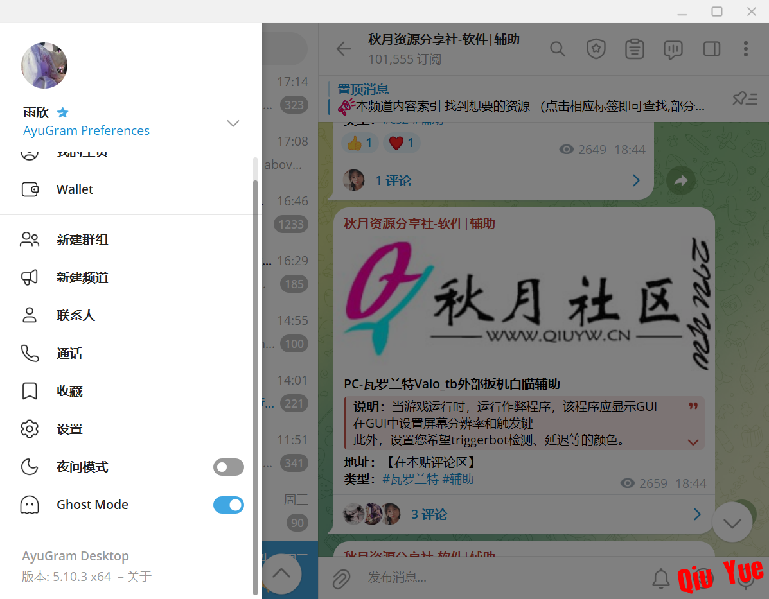This screenshot has width=769, height=599.
Task: Toggle the right sidebar panel icon
Action: [711, 49]
